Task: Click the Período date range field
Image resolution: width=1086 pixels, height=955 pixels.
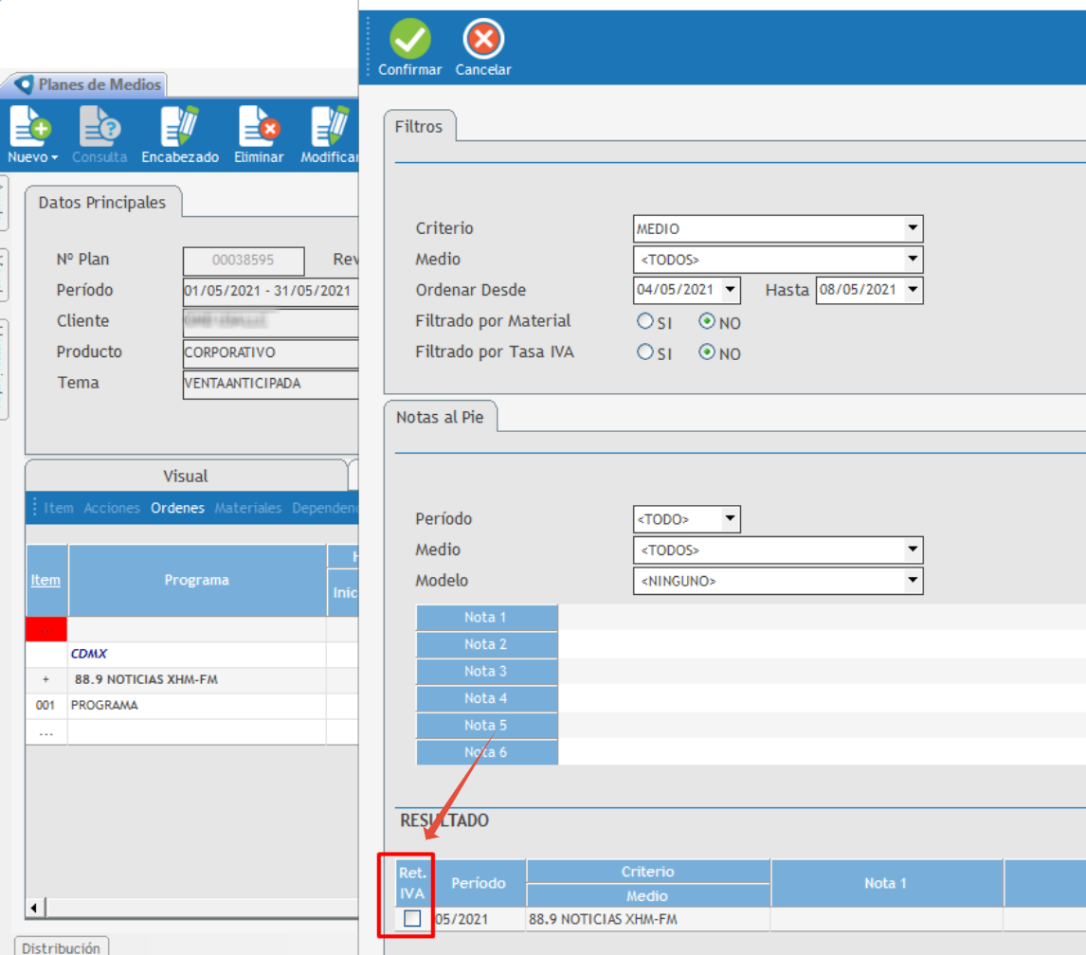Action: coord(271,291)
